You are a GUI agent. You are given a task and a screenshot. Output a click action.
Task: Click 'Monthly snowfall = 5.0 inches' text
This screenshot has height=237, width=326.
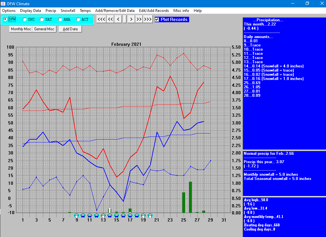click(271, 174)
